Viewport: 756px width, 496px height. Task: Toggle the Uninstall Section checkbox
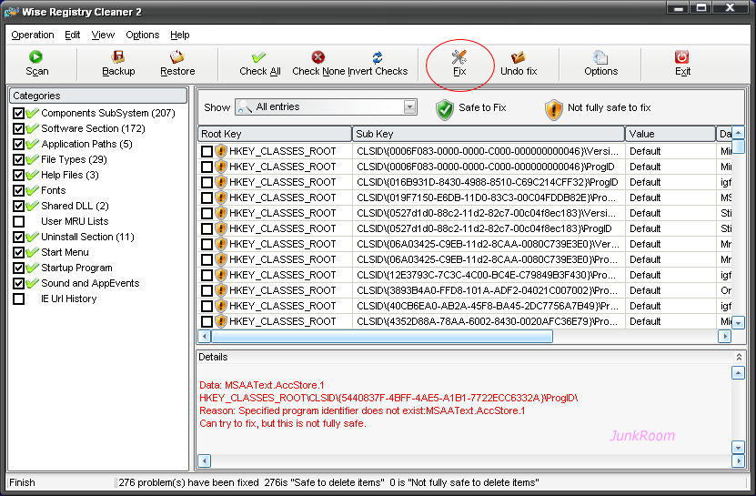18,237
